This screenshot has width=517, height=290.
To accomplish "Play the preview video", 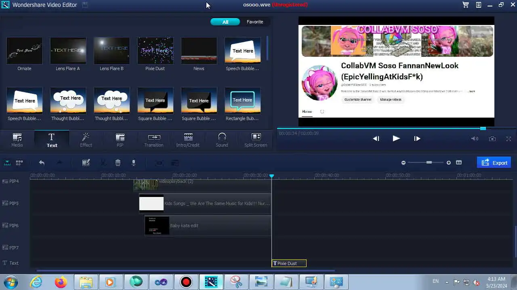I will pos(396,138).
